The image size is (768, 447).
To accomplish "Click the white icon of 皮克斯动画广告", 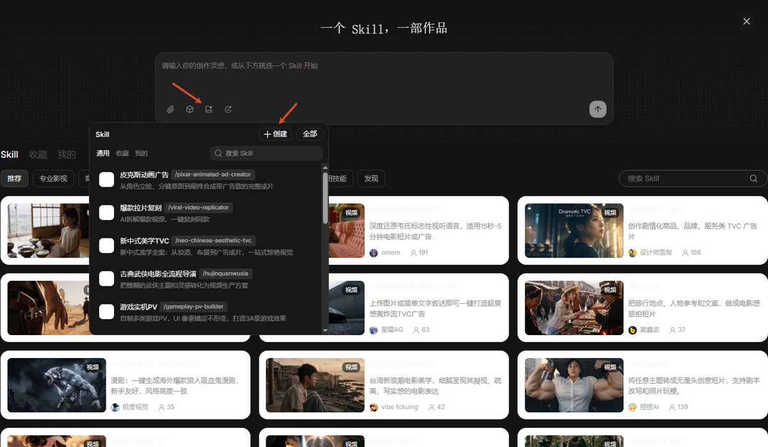I will point(106,180).
